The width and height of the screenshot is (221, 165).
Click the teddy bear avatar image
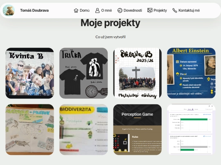(9, 10)
